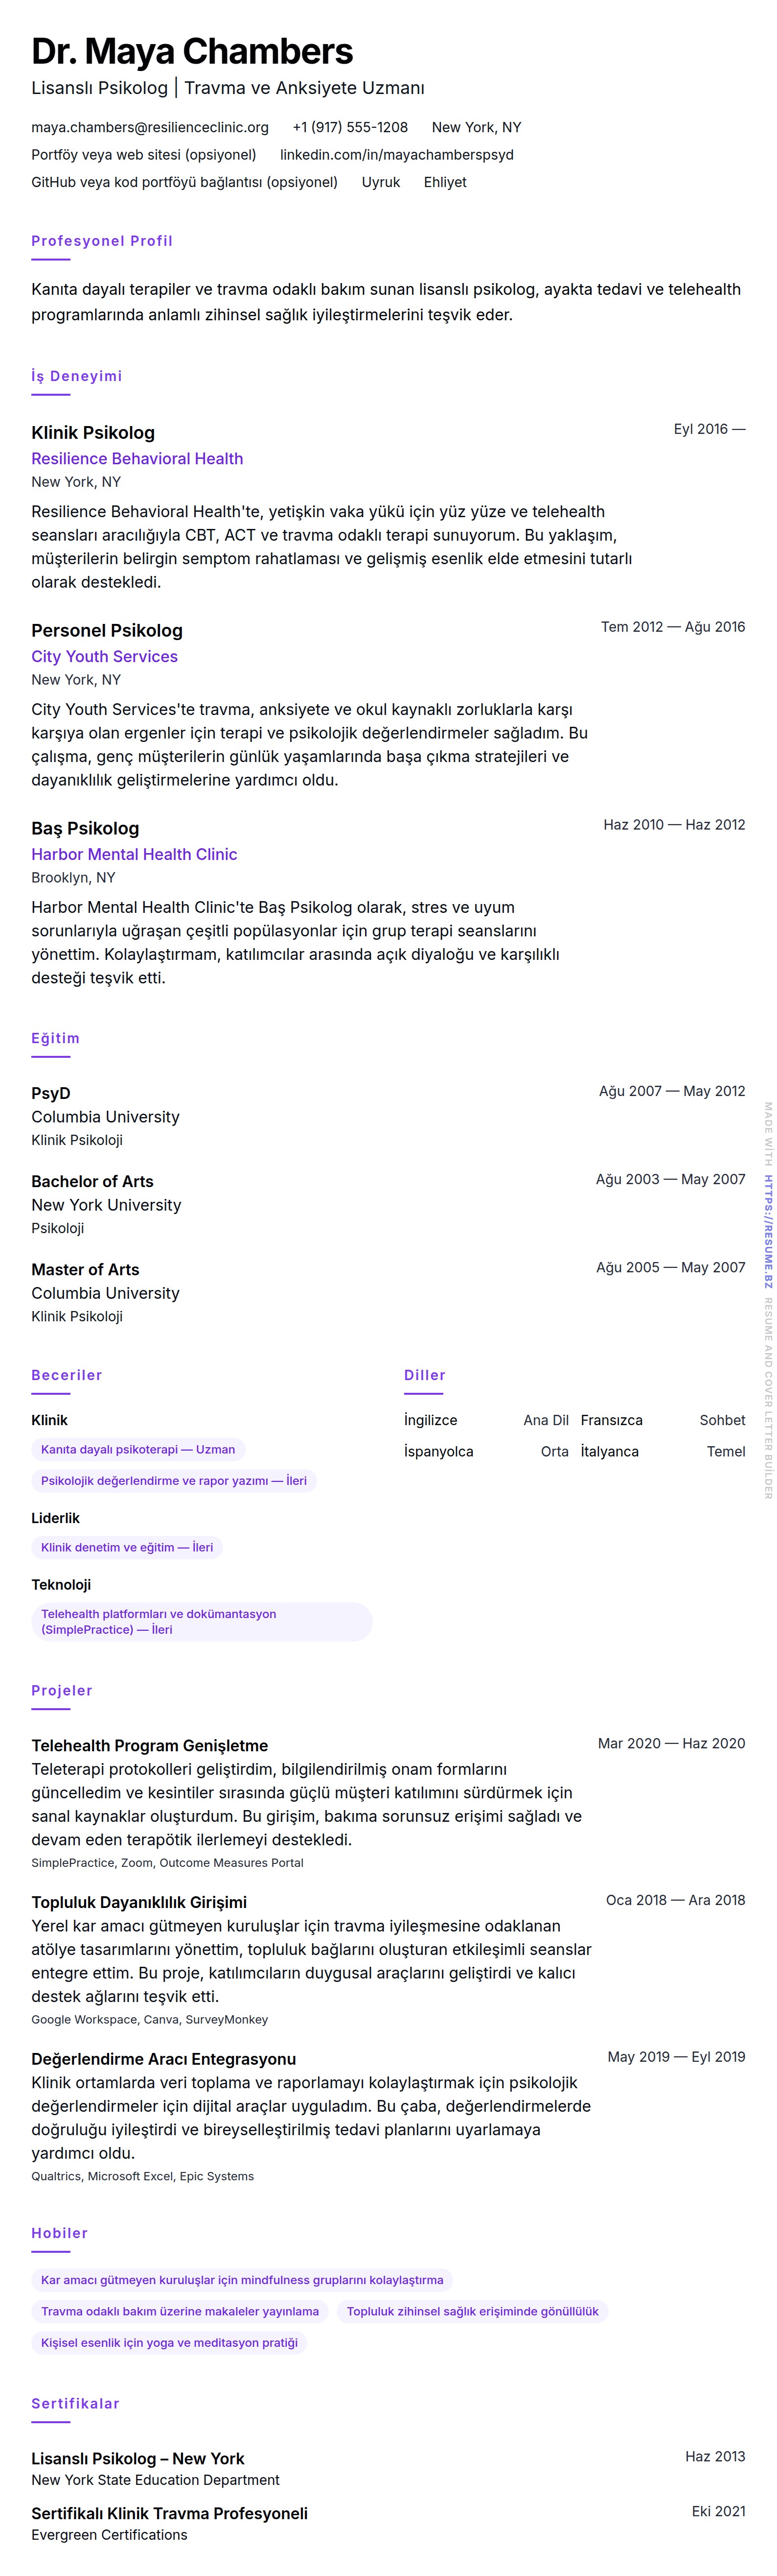Click the Harbor Mental Health Clinic link
Viewport: 777px width, 2576px height.
(134, 855)
